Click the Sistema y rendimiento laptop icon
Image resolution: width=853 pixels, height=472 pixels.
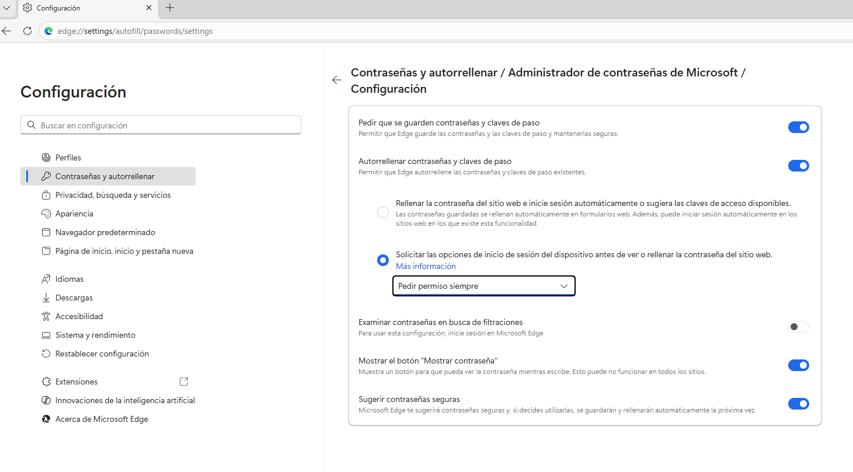pos(46,335)
